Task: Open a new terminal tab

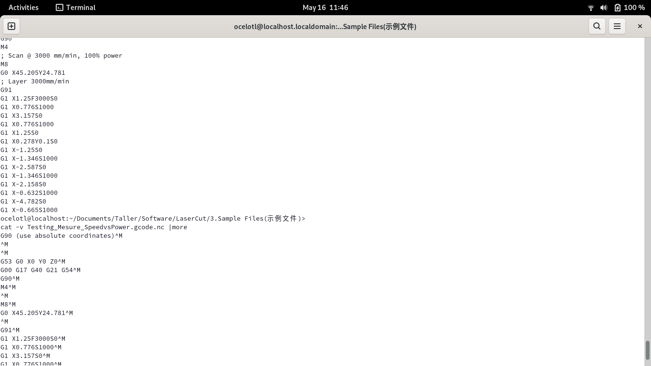Action: (11, 26)
